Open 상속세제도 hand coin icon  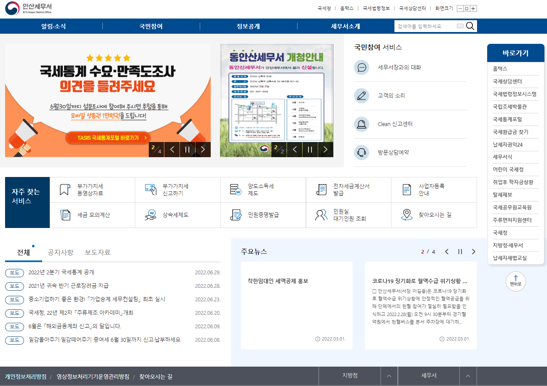(150, 215)
